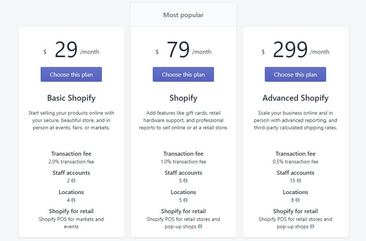
Task: Choose the $79 Shopify plan
Action: 183,74
